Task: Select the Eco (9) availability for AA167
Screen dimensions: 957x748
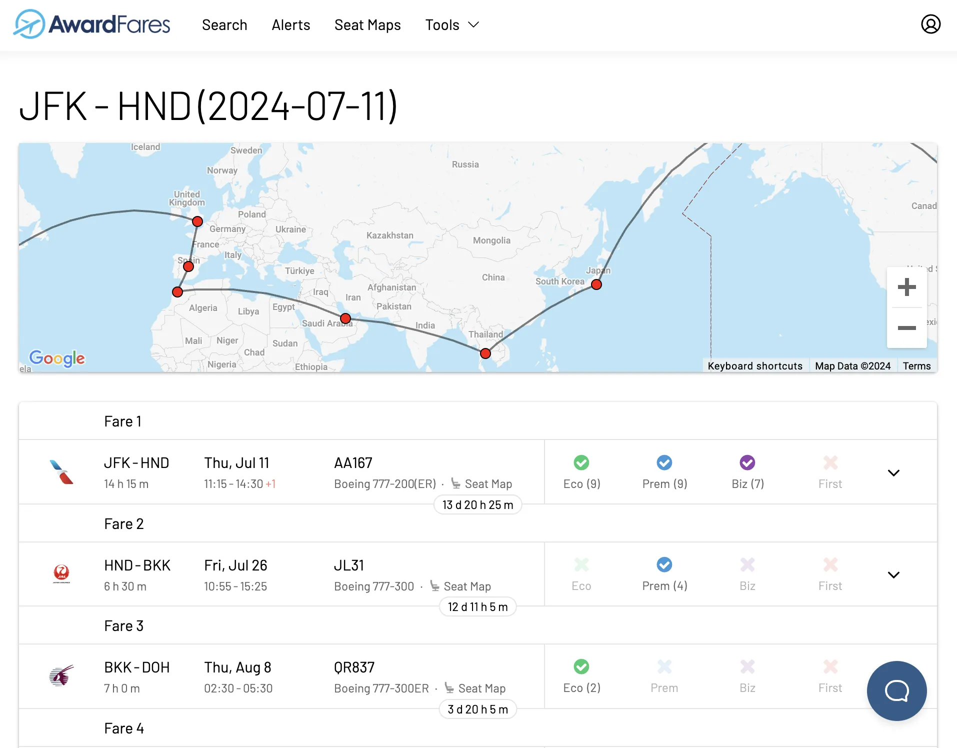Action: [x=581, y=472]
